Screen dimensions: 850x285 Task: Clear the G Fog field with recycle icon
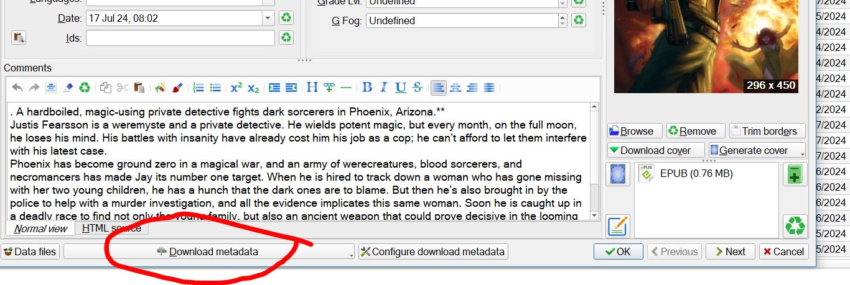pos(579,20)
